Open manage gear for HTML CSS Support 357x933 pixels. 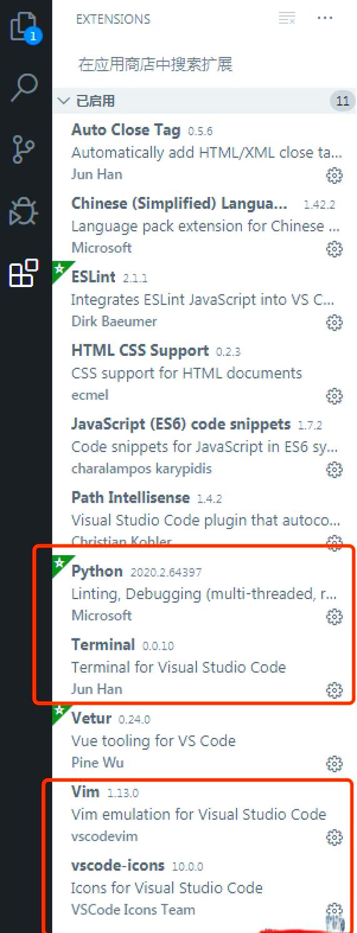(x=334, y=396)
